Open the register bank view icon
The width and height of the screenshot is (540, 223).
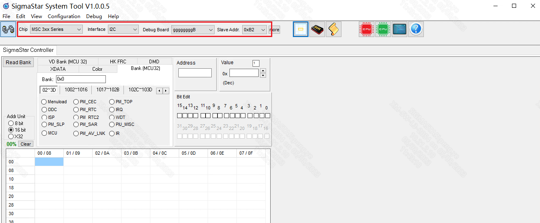point(301,29)
